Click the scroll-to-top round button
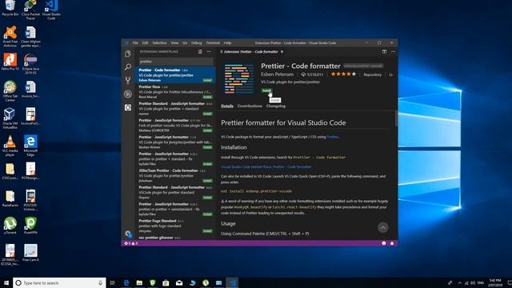This screenshot has width=512, height=288. tap(382, 227)
